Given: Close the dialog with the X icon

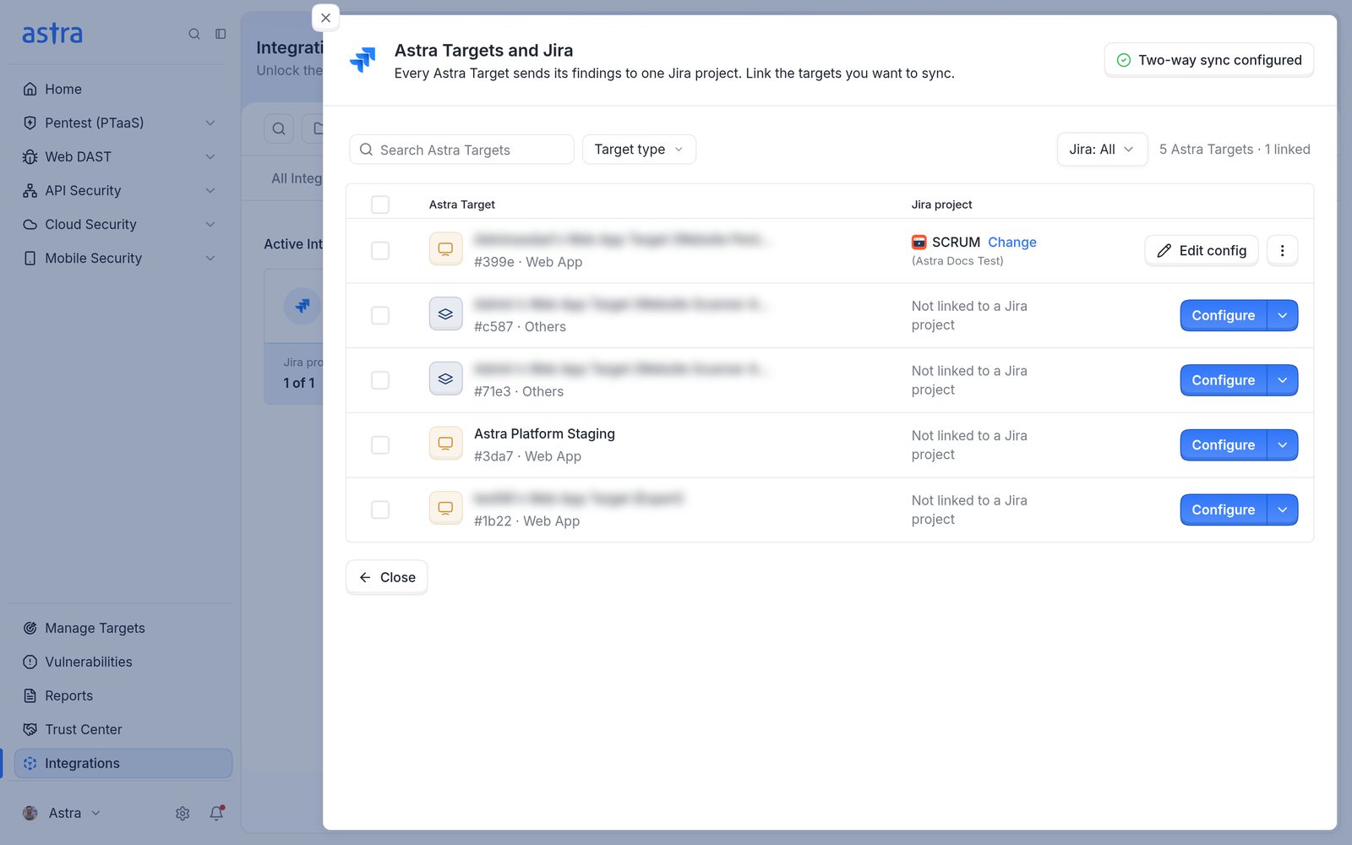Looking at the screenshot, I should 325,18.
